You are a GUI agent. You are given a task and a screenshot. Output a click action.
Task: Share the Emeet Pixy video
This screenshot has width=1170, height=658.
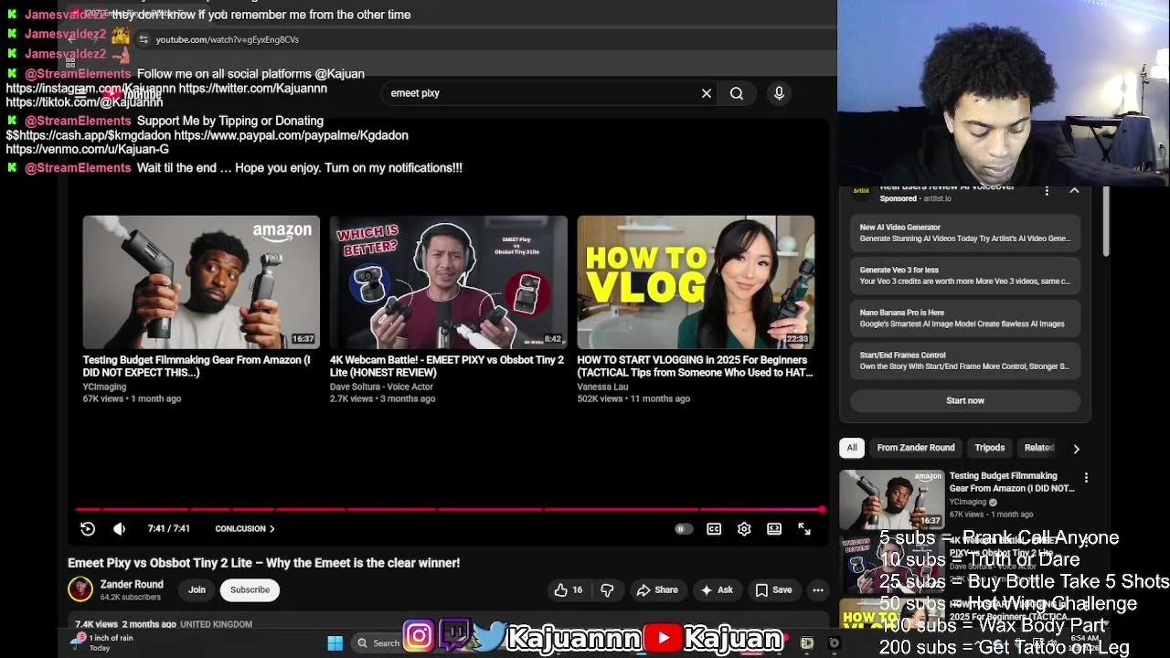[x=657, y=589]
